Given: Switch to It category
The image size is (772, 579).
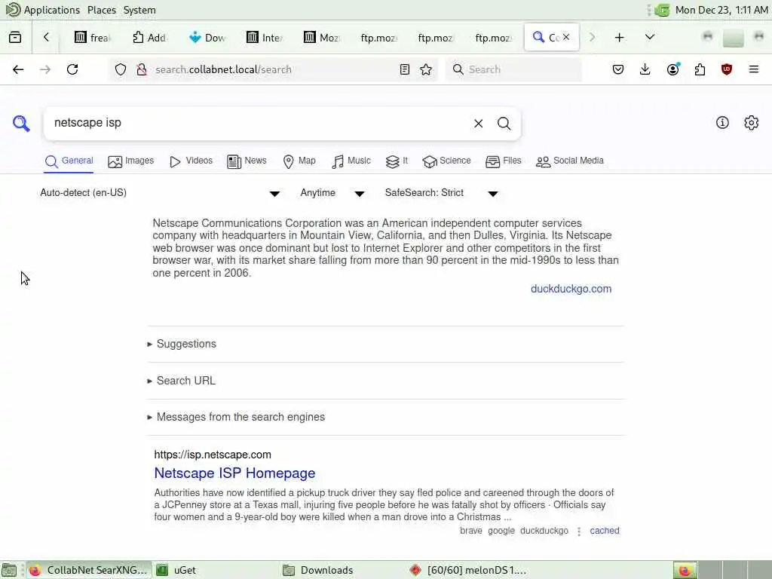Looking at the screenshot, I should [397, 161].
